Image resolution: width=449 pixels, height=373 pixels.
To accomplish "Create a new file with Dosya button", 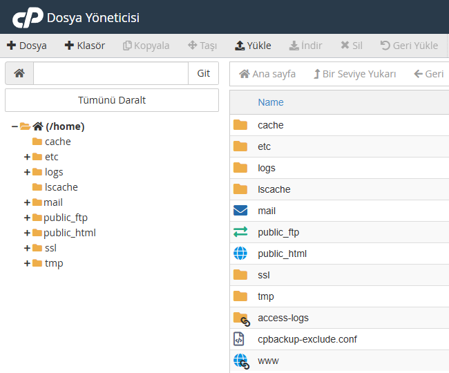I will click(x=27, y=46).
